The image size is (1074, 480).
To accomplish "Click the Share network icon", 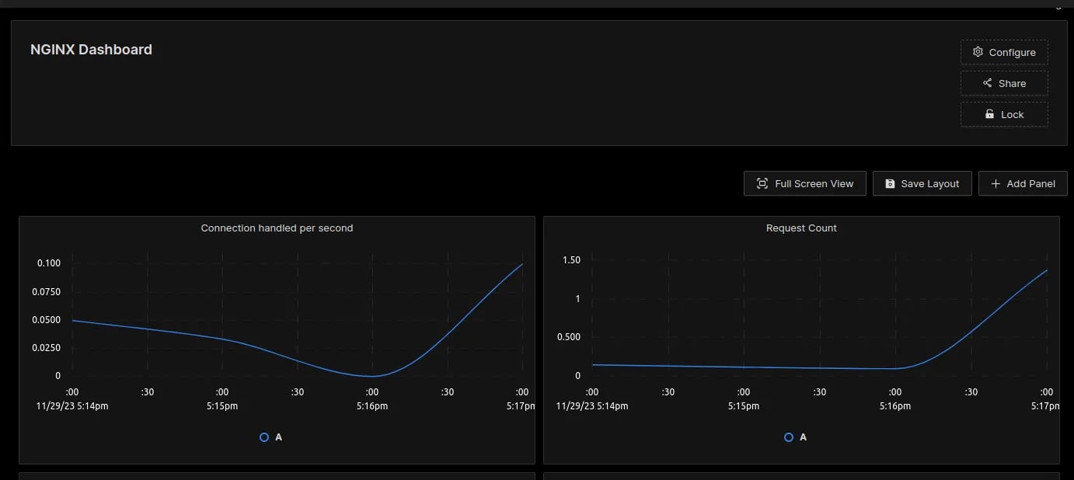I will tap(988, 83).
